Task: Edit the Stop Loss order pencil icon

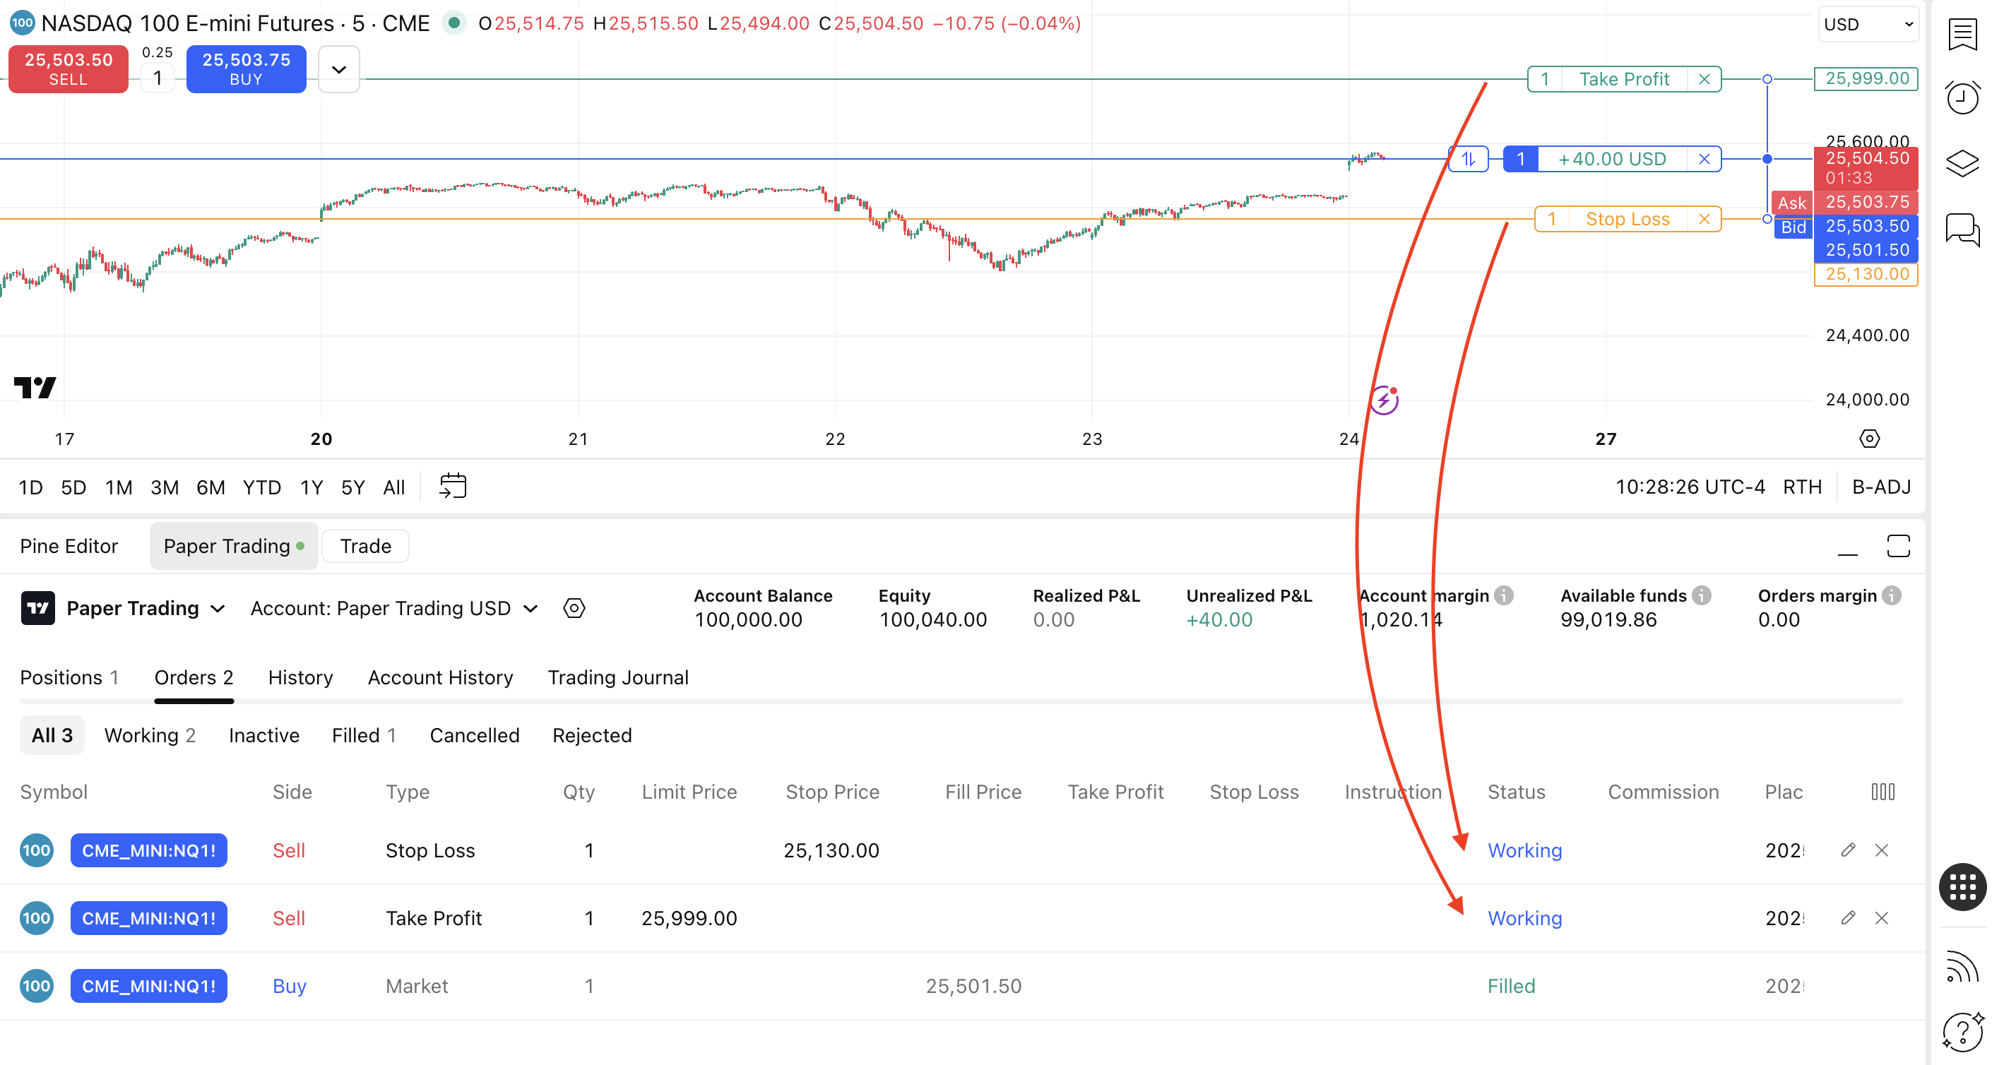Action: coord(1847,850)
